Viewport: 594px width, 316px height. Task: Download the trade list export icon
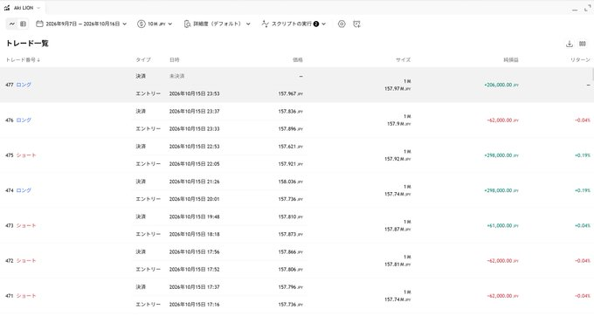570,44
